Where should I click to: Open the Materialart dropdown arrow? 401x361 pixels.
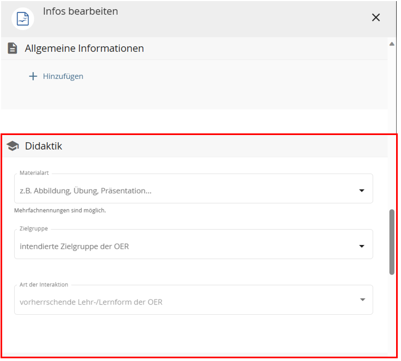pos(362,191)
